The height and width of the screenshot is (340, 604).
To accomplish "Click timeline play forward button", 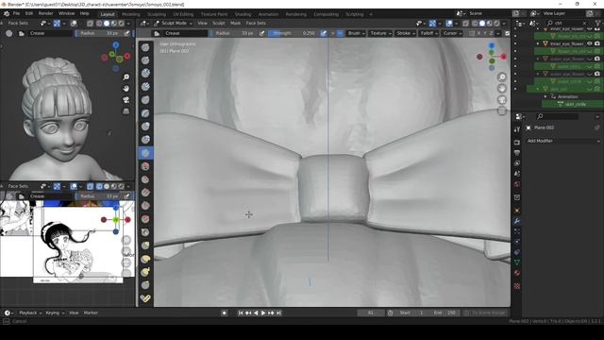I will coord(263,313).
